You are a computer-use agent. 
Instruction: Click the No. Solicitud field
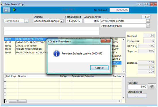[119, 10]
